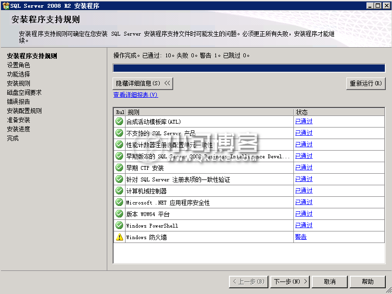
Task: Click rule text Windows PowerShell
Action: [x=152, y=226]
